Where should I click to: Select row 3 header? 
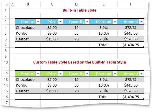pyautogui.click(x=6, y=22)
